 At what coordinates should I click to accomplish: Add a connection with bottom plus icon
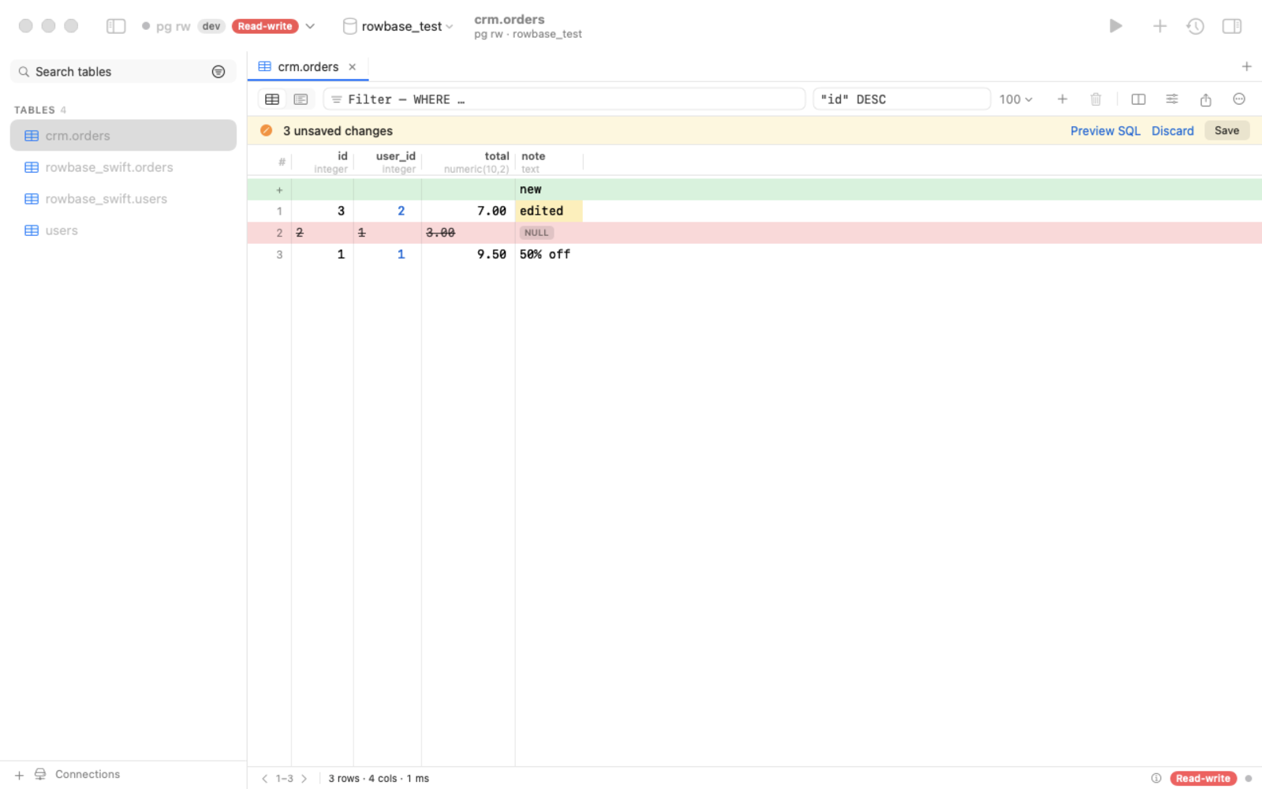[19, 775]
